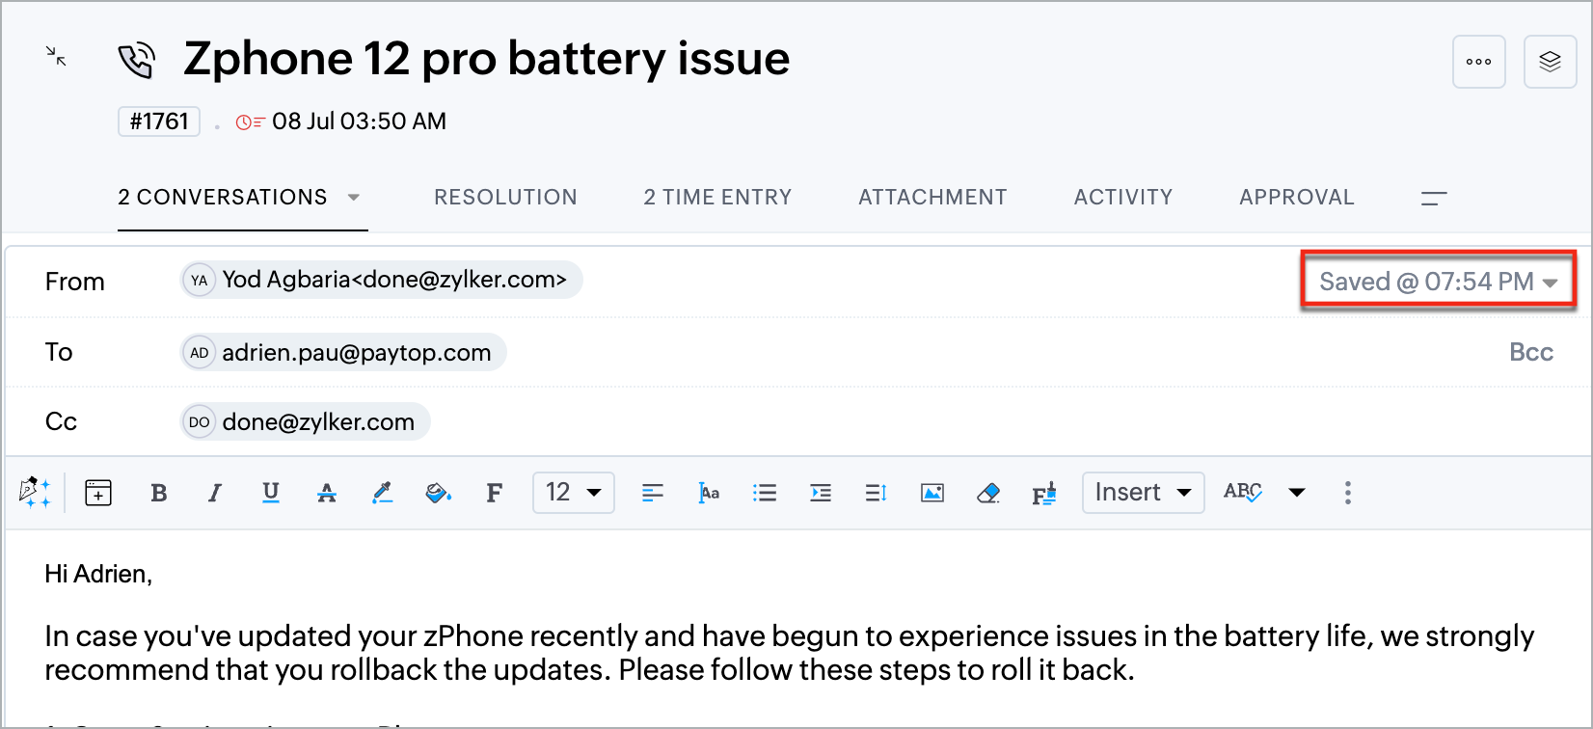Image resolution: width=1593 pixels, height=729 pixels.
Task: Pick a background fill color
Action: [x=438, y=493]
